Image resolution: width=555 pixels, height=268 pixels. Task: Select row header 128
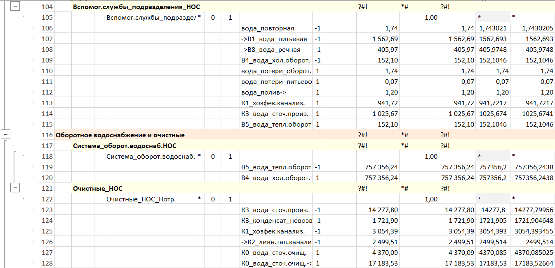47,263
